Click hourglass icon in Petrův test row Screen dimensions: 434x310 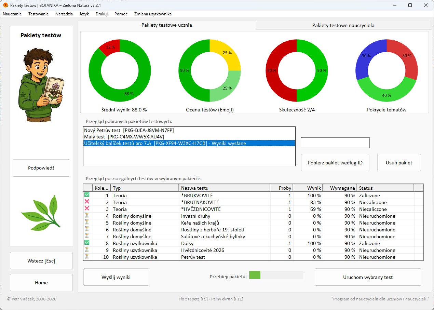coord(87,256)
